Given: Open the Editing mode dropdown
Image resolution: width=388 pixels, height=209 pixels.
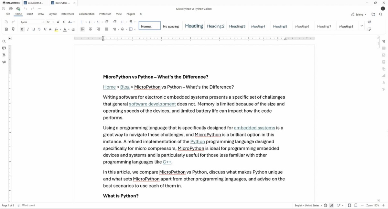Looking at the screenshot, I should tap(359, 14).
